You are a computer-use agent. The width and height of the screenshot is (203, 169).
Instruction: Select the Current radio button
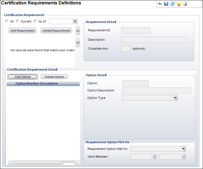18,21
